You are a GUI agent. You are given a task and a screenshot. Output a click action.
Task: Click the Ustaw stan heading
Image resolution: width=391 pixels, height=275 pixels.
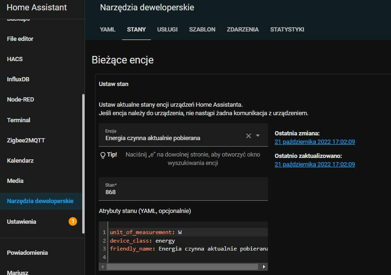(x=113, y=84)
